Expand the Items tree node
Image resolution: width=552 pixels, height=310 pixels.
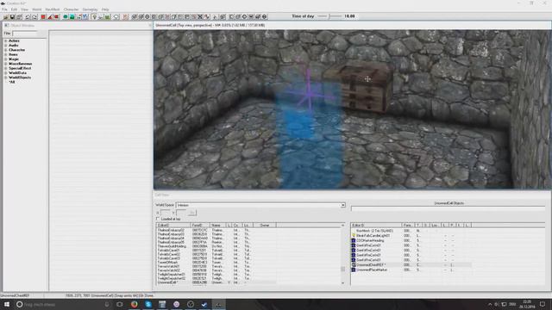click(x=6, y=54)
